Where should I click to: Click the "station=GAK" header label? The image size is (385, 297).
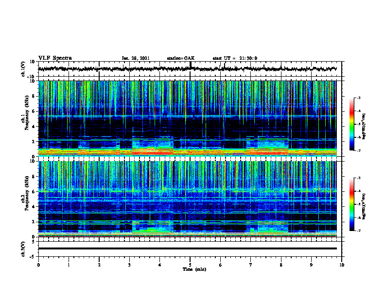coord(181,58)
